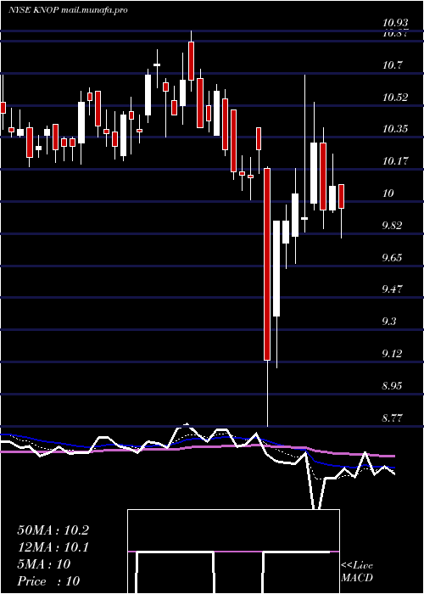
Task: Select the 10.93 price axis label
Action: click(395, 24)
